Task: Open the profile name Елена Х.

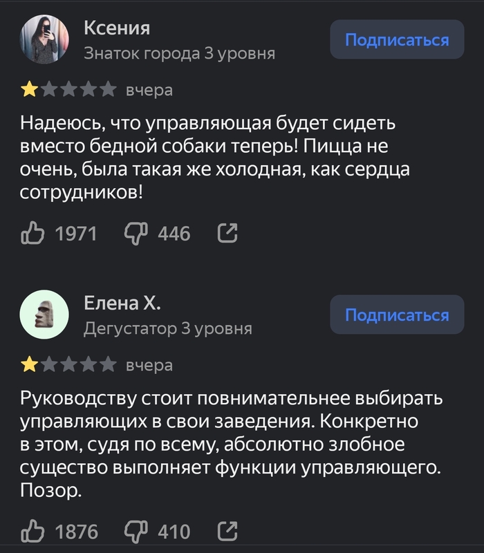Action: click(122, 303)
